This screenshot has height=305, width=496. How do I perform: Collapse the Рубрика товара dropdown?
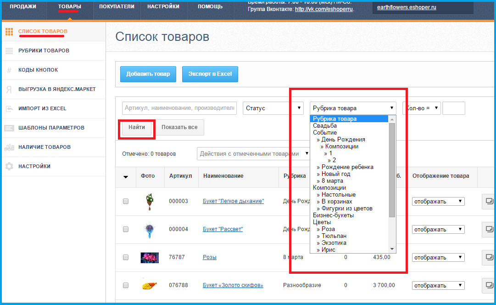(353, 108)
